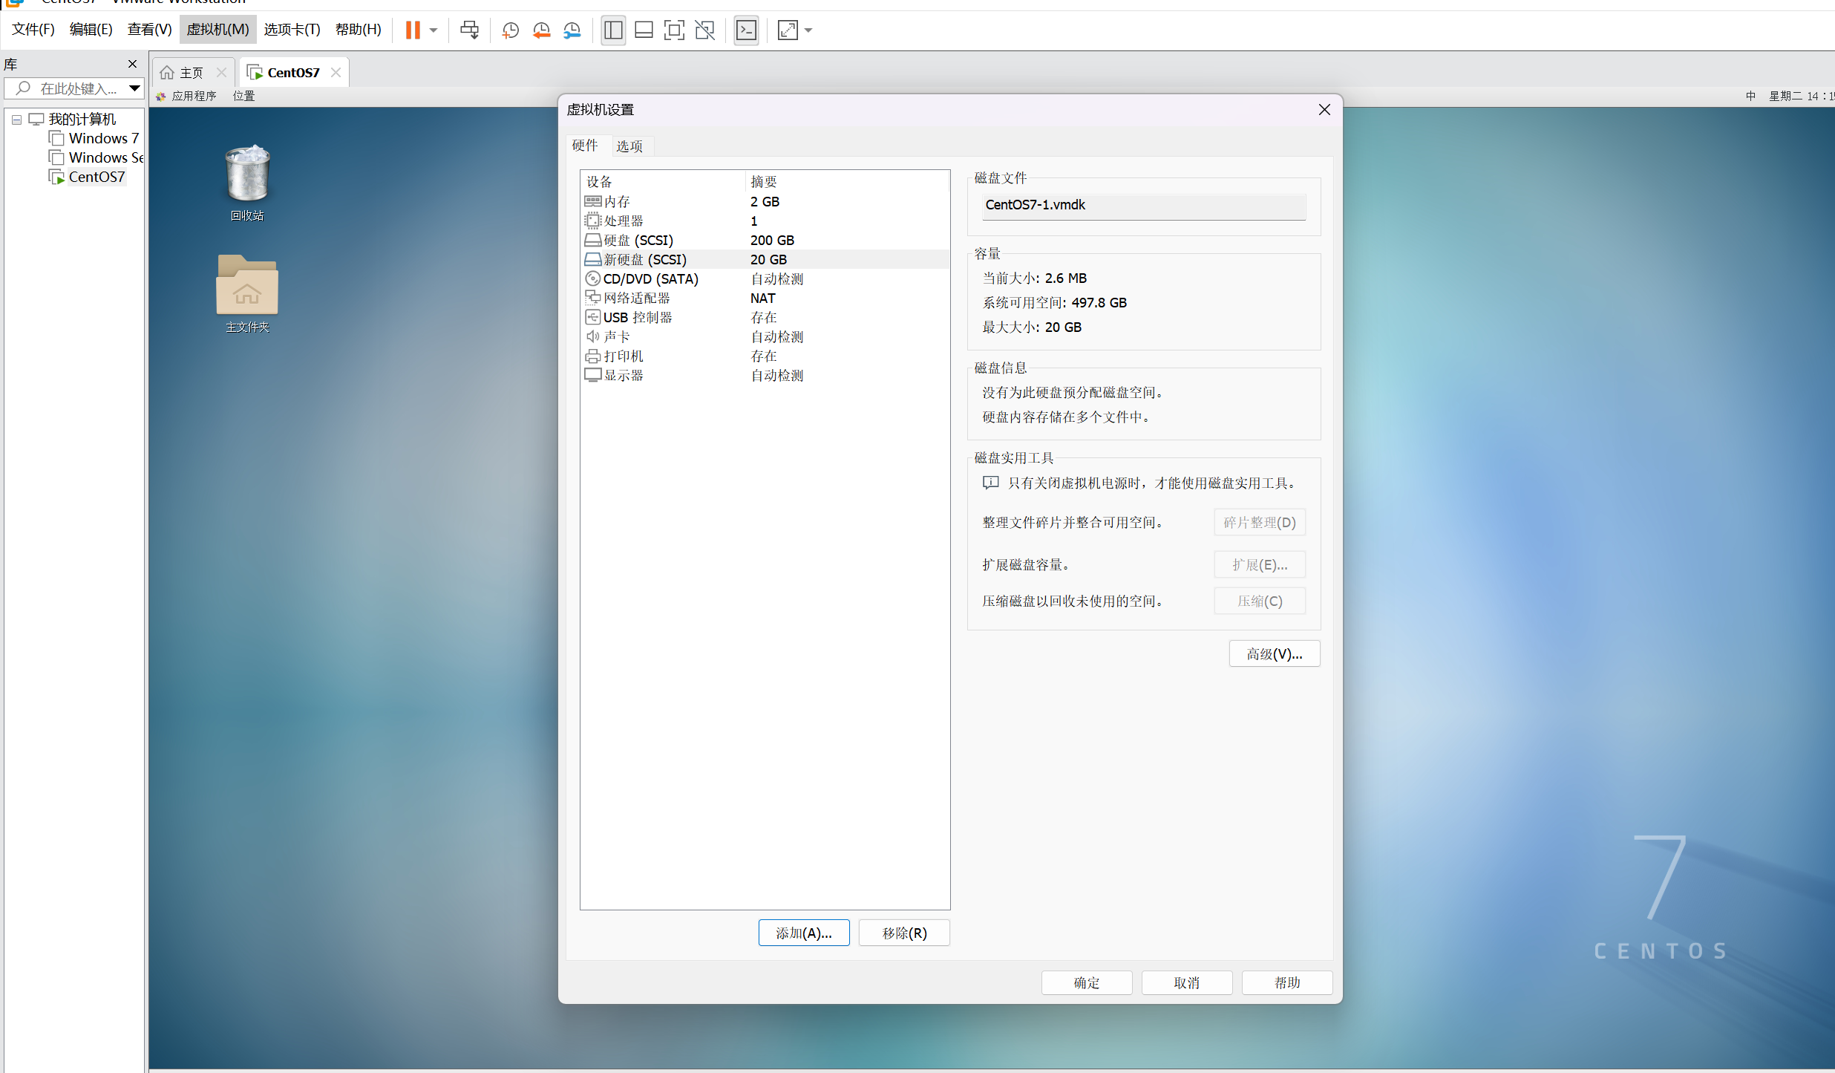Toggle Unity mode toolbar icon
This screenshot has height=1073, width=1835.
(704, 30)
